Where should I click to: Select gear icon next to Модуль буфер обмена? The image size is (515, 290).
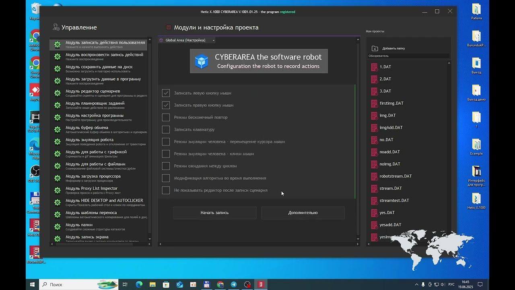(x=58, y=130)
